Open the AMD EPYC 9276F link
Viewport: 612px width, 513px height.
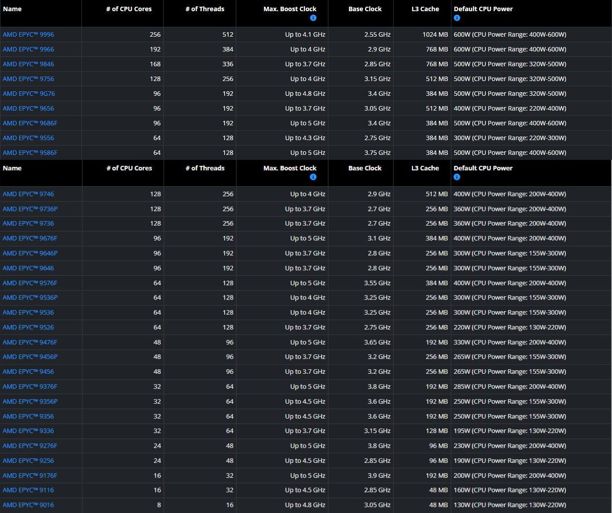[30, 446]
